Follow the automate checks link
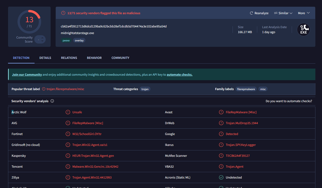Viewport: 322px width, 188px height. [179, 75]
